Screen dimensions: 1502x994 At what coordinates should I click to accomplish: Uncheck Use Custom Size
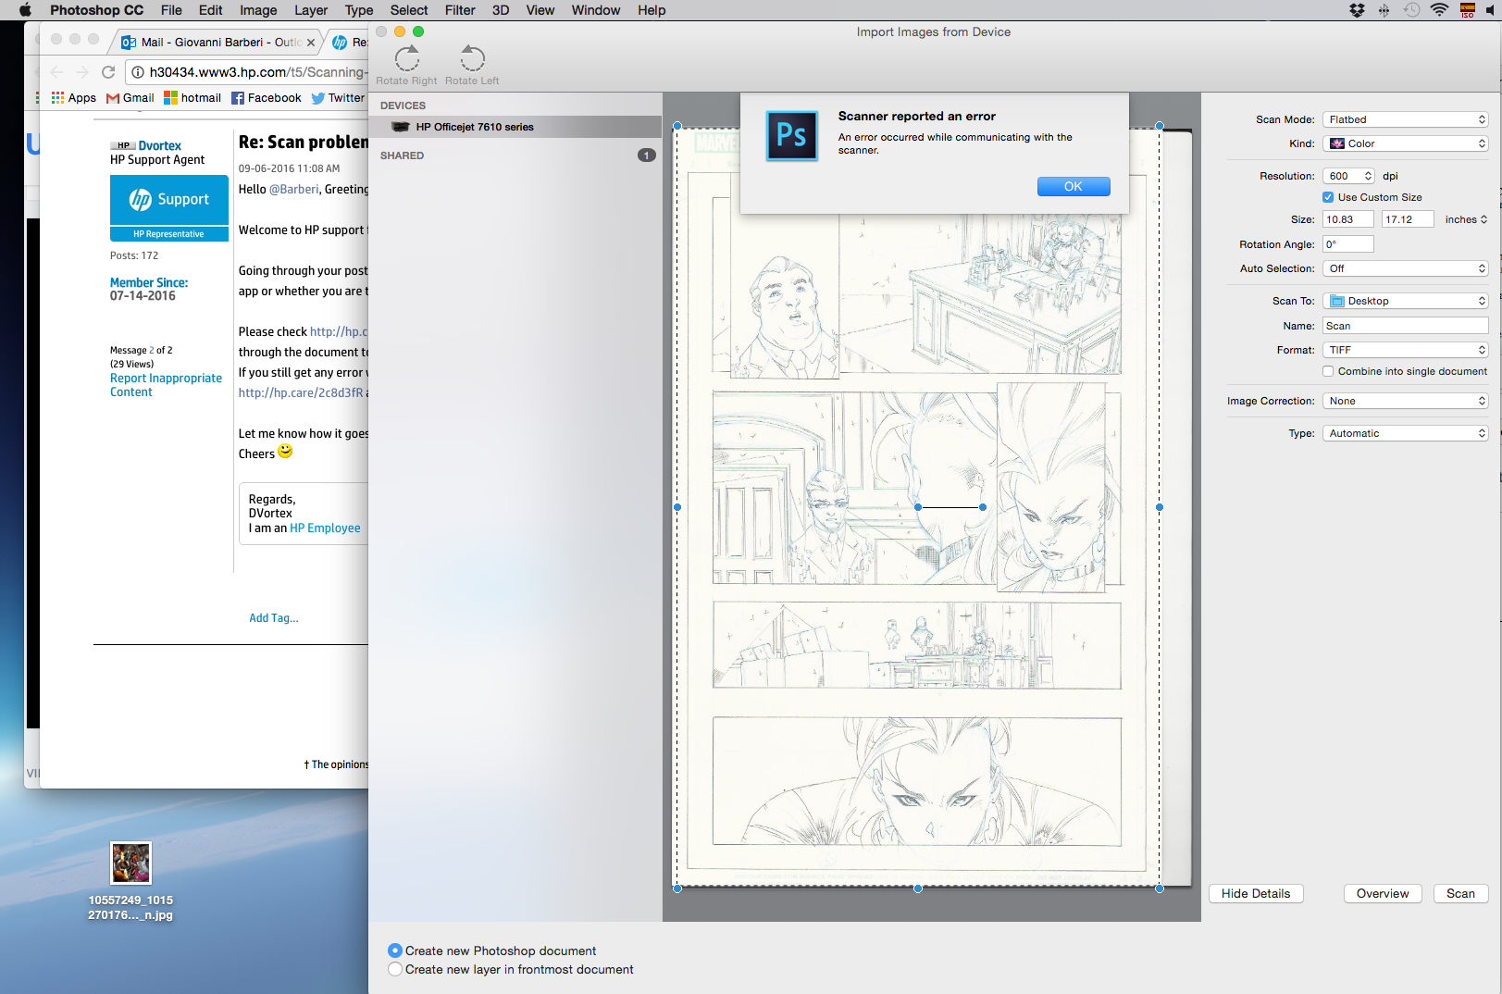pos(1328,197)
